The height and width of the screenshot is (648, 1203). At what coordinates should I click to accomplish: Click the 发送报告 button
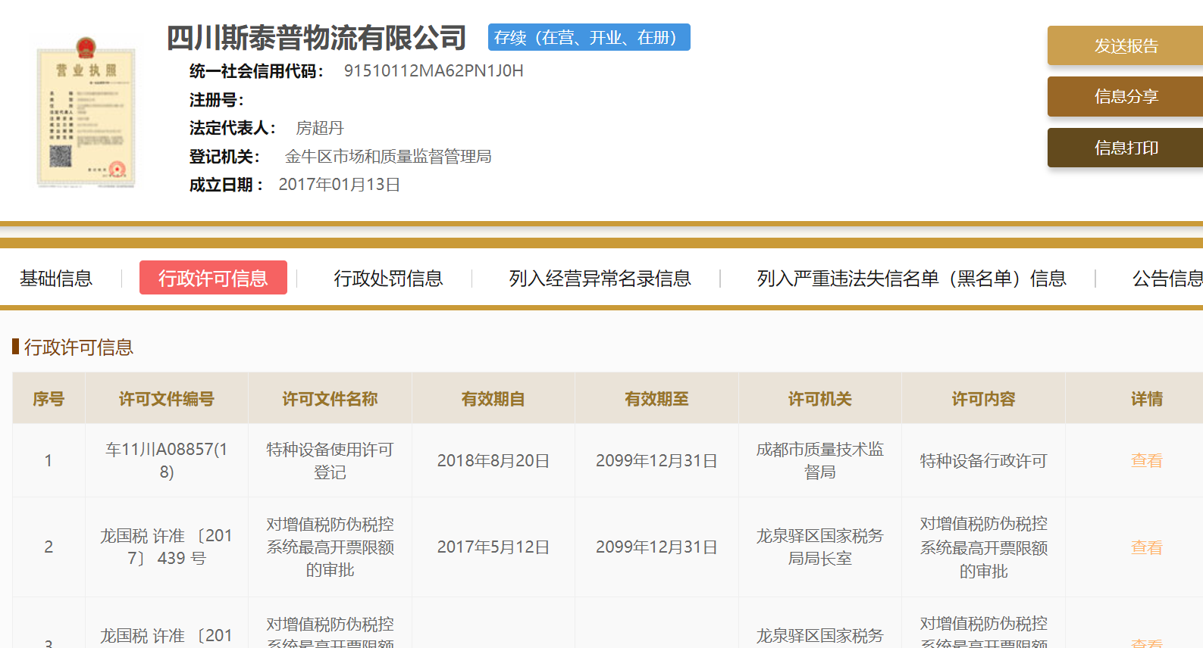(x=1125, y=45)
